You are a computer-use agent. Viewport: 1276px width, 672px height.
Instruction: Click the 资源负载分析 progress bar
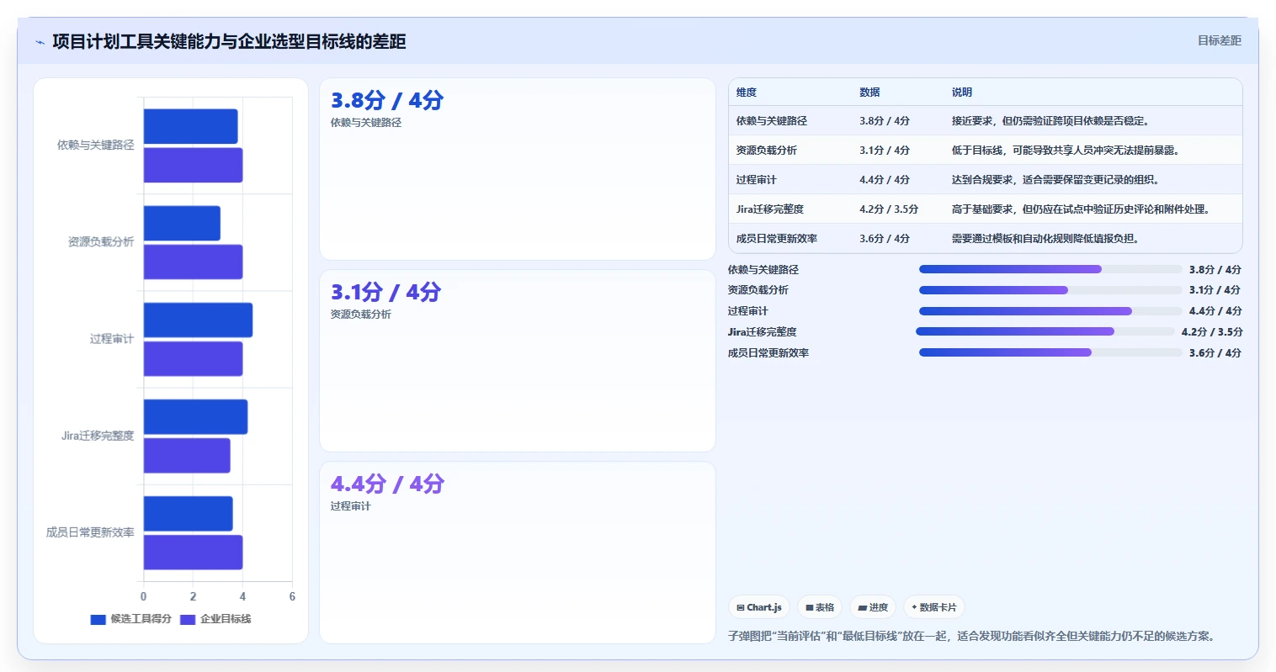[1050, 290]
